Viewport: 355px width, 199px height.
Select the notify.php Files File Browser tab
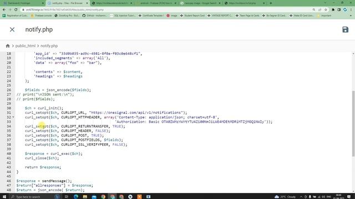point(67,3)
